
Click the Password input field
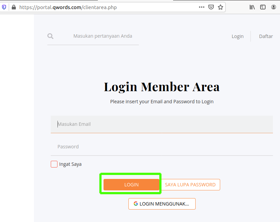pos(162,146)
